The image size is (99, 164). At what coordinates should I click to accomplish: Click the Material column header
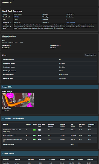tap(5, 124)
